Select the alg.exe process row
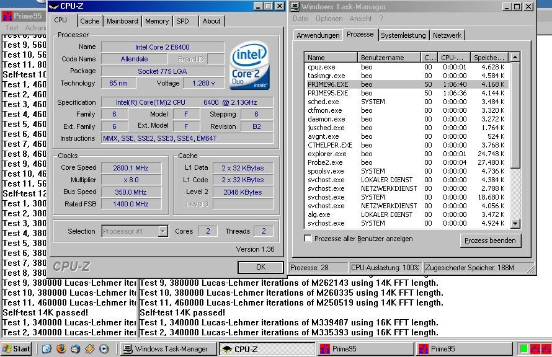Screen dimensions: 552x357 pyautogui.click(x=407, y=214)
